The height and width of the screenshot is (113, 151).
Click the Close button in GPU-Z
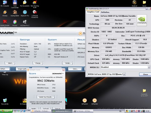click(145, 74)
